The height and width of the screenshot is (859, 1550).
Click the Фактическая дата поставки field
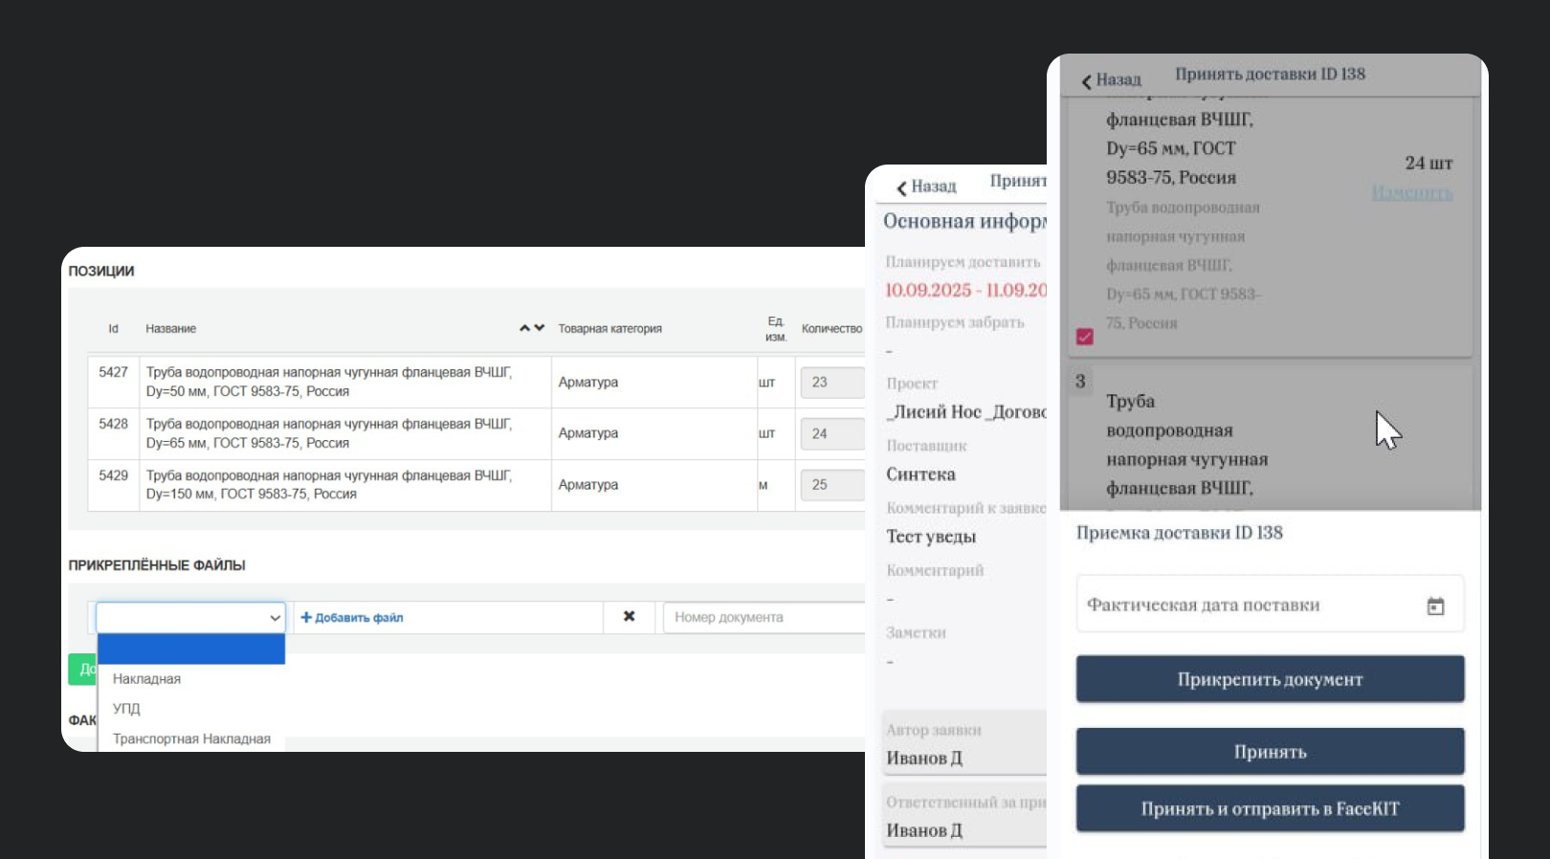coord(1244,606)
